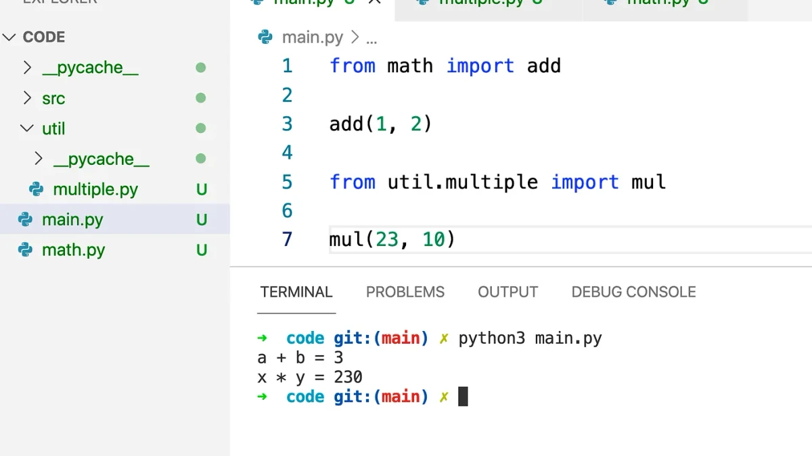This screenshot has width=812, height=456.
Task: Click the git status dot for util folder
Action: (x=201, y=128)
